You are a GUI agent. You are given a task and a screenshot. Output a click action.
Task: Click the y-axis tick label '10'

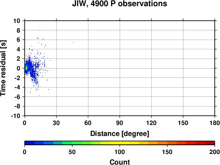click(17, 21)
